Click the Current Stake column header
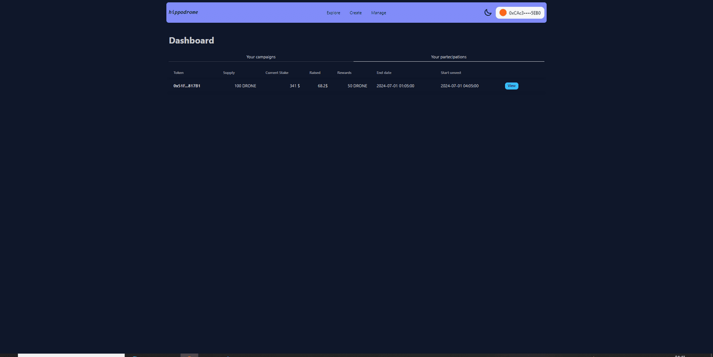This screenshot has width=713, height=357. click(277, 73)
